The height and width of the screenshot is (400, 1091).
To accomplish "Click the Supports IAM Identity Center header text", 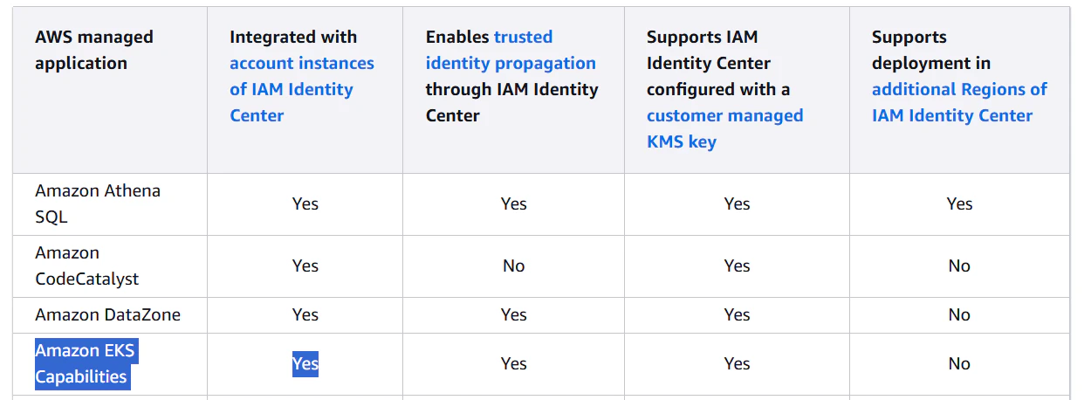I will tap(709, 50).
